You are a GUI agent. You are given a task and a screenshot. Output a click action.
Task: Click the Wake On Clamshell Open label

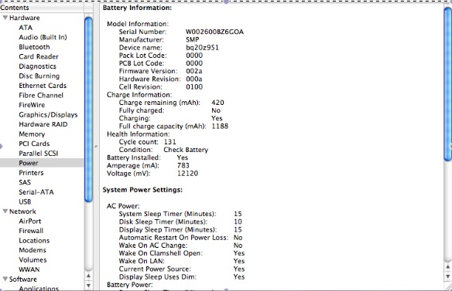[160, 253]
